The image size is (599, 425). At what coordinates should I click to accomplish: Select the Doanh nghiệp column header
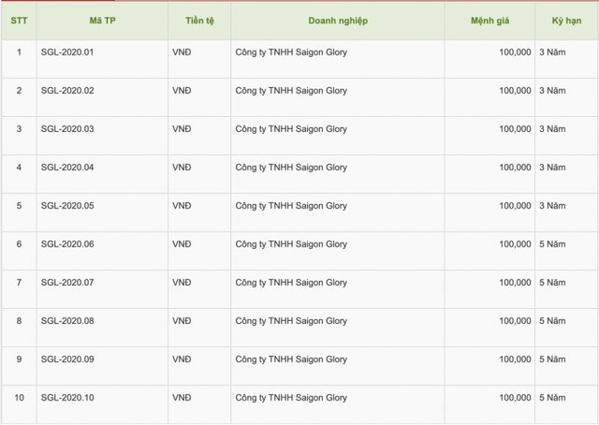coord(338,21)
